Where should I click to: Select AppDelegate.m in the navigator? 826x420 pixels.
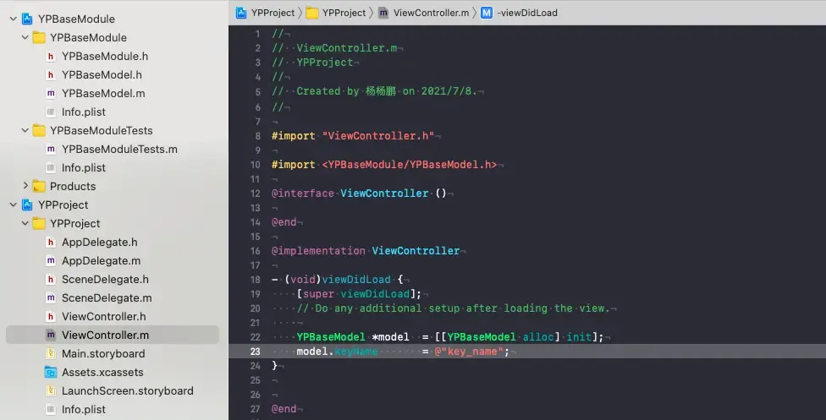pos(101,261)
